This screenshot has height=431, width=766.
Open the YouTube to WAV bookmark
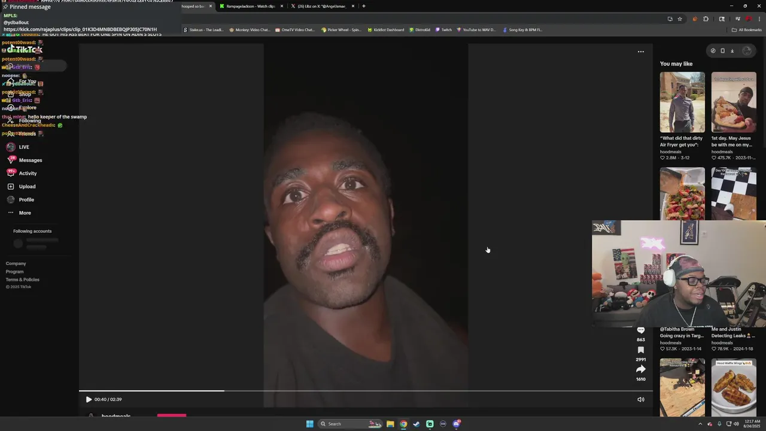pyautogui.click(x=476, y=30)
